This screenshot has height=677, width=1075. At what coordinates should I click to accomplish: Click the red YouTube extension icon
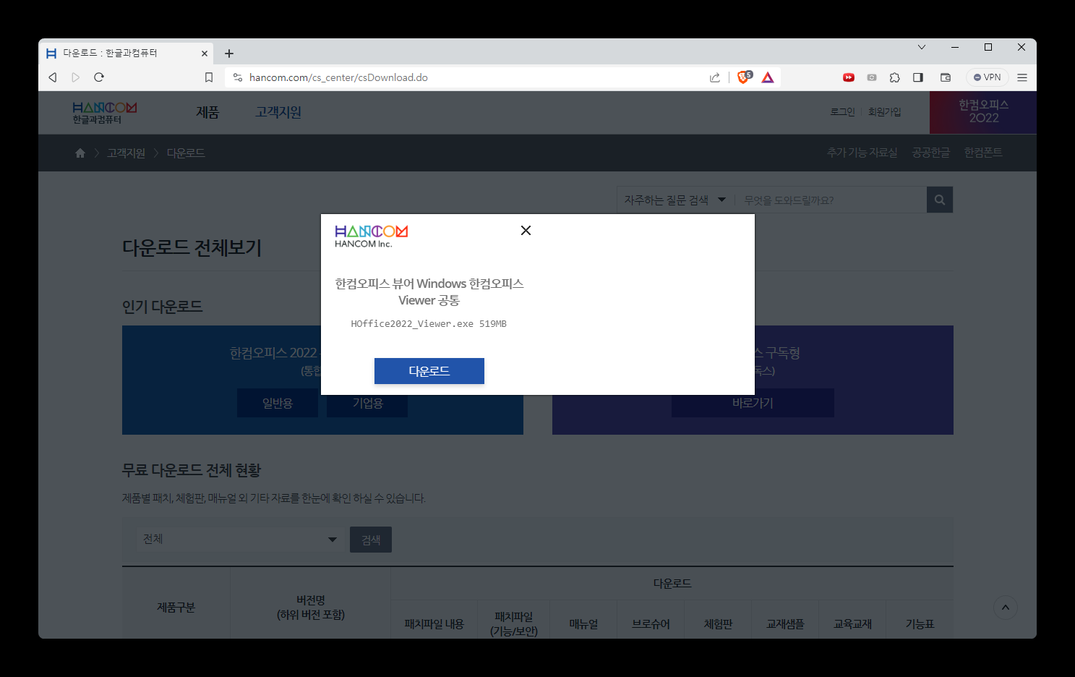[x=849, y=77]
